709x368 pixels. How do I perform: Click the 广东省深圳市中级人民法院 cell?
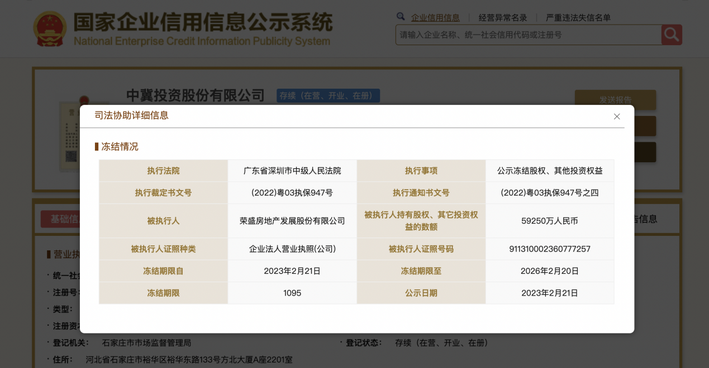pos(292,171)
